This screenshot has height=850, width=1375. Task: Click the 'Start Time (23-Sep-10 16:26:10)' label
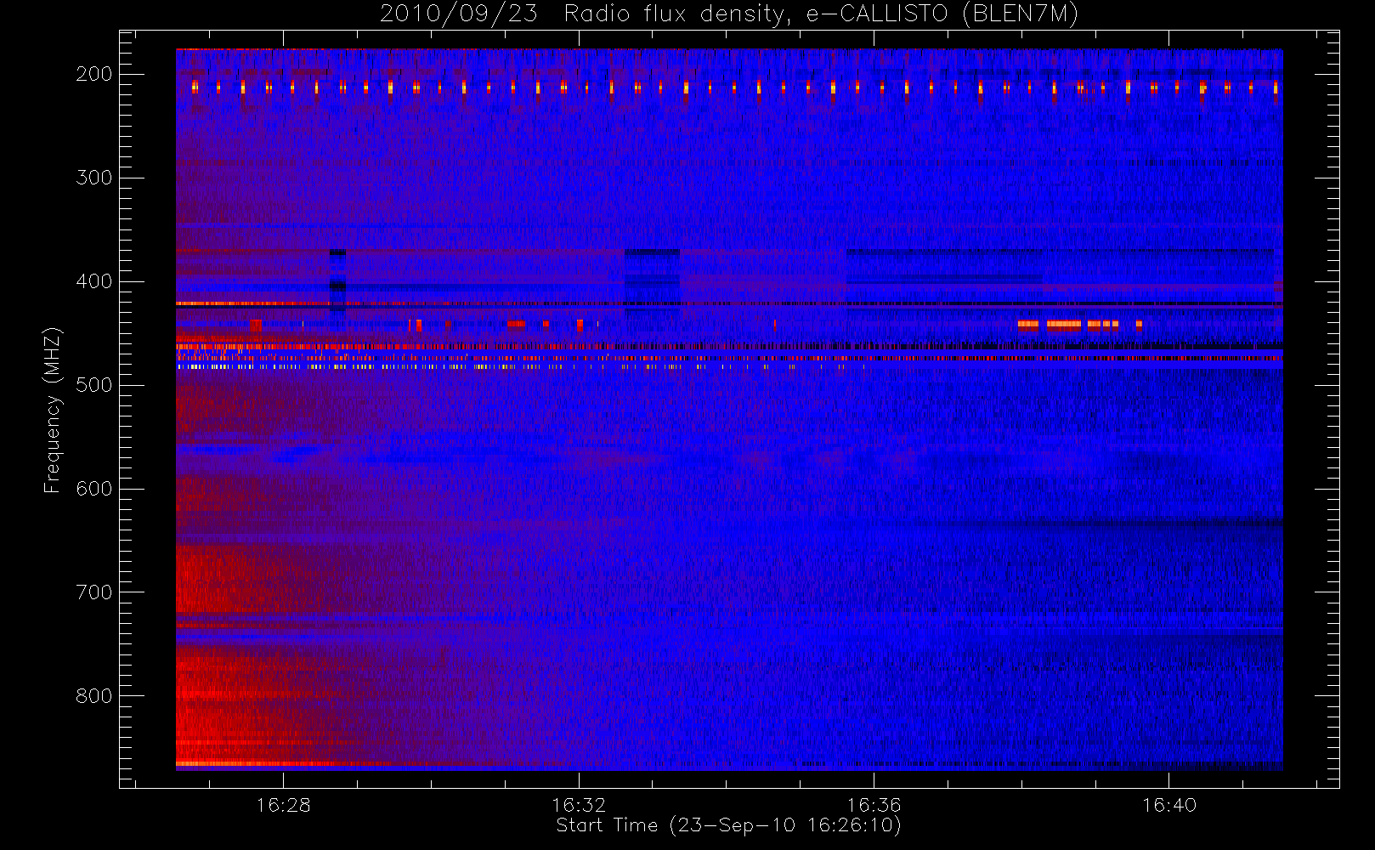tap(728, 825)
